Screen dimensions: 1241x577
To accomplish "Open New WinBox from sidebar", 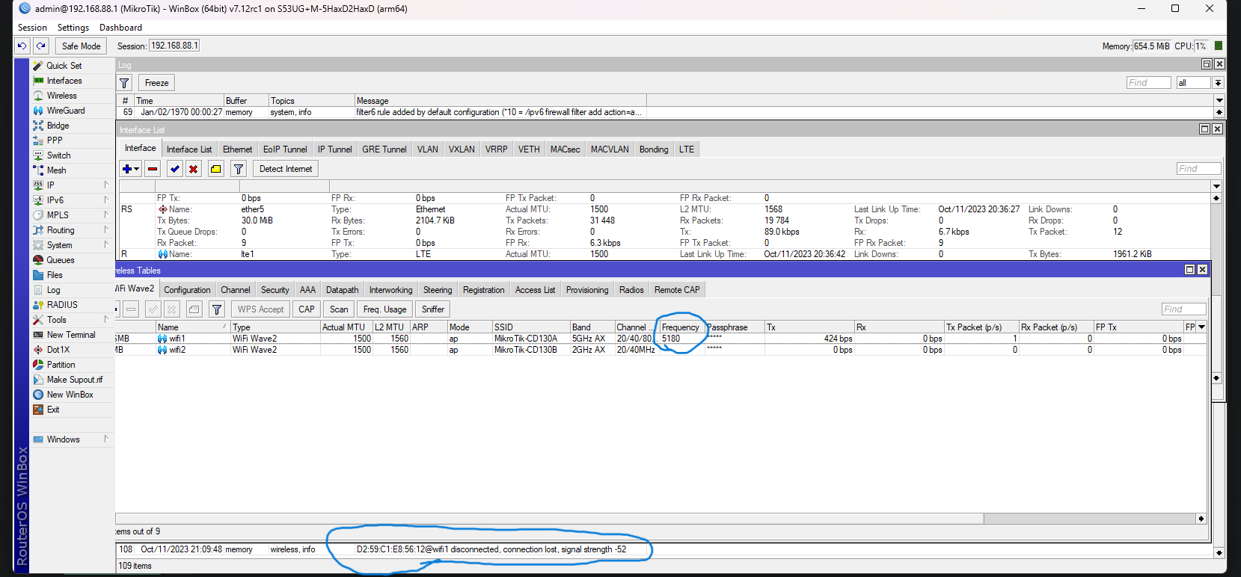I will 70,395.
